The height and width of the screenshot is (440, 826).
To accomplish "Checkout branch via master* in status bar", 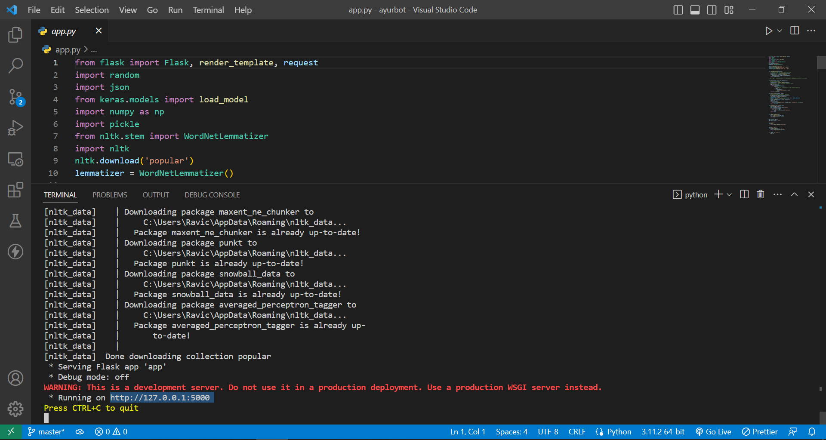I will point(46,431).
